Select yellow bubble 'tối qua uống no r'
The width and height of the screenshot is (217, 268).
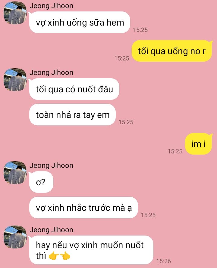(172, 51)
